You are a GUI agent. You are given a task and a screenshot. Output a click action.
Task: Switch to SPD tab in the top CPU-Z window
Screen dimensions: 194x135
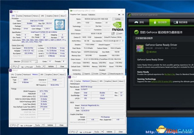click(42, 16)
